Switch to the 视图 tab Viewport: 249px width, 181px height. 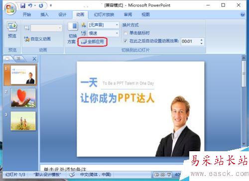[x=145, y=14]
